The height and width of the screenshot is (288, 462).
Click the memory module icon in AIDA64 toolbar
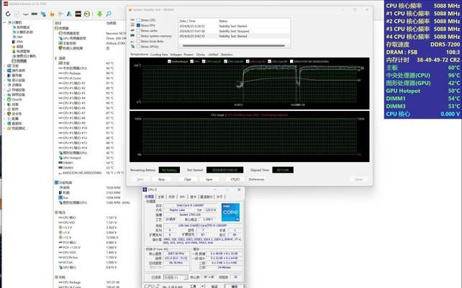pyautogui.click(x=35, y=14)
